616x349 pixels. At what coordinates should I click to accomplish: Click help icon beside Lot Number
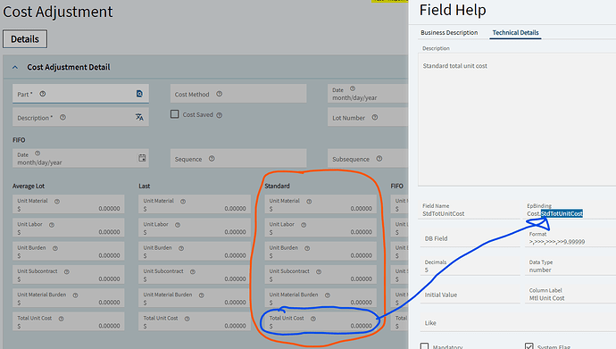(375, 118)
